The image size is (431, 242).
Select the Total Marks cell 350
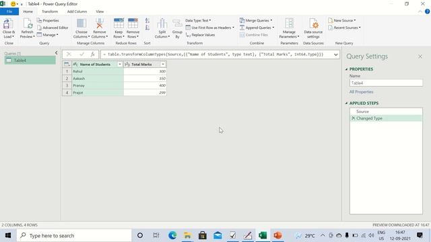coord(145,79)
